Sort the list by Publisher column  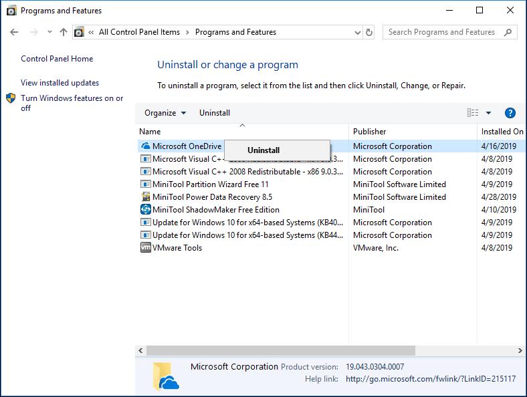tap(370, 132)
